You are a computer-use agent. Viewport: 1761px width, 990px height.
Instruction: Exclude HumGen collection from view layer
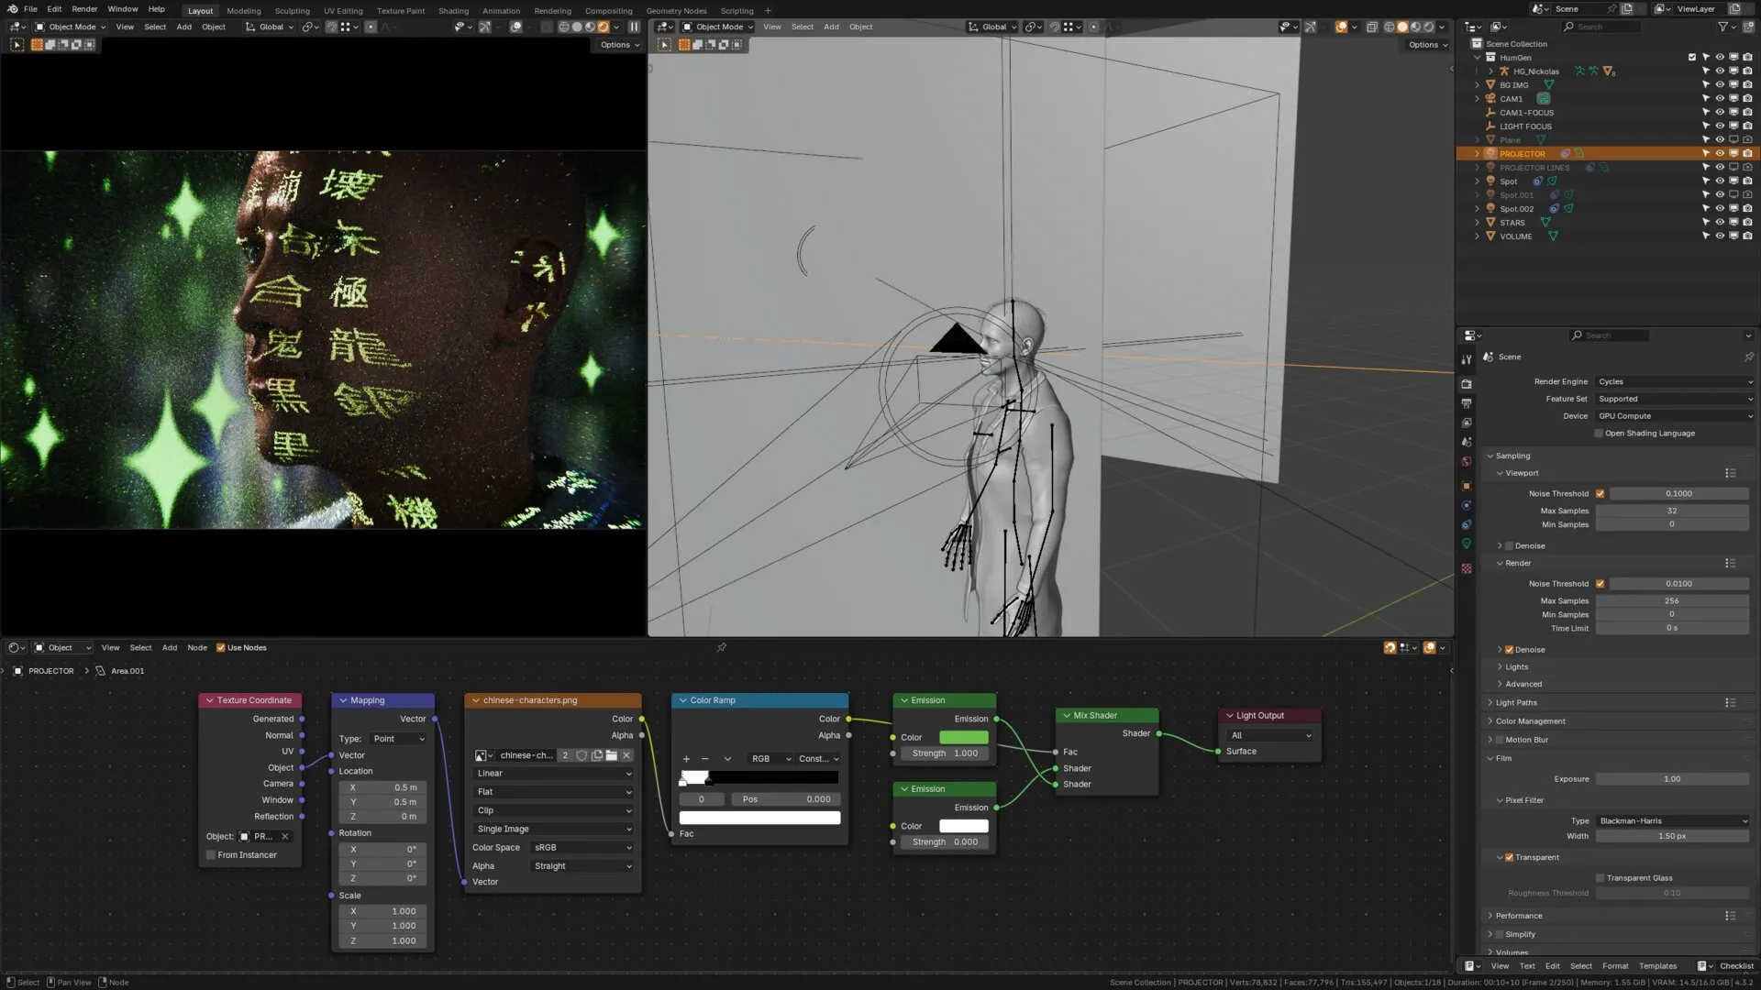coord(1692,58)
